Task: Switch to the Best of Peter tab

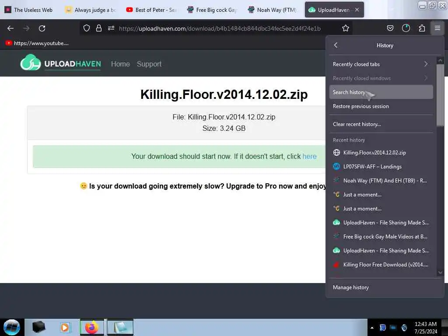Action: point(152,10)
